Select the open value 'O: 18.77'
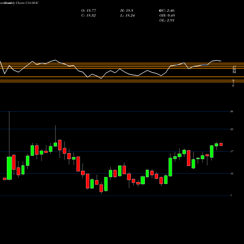Image resolution: width=244 pixels, height=244 pixels. click(89, 11)
